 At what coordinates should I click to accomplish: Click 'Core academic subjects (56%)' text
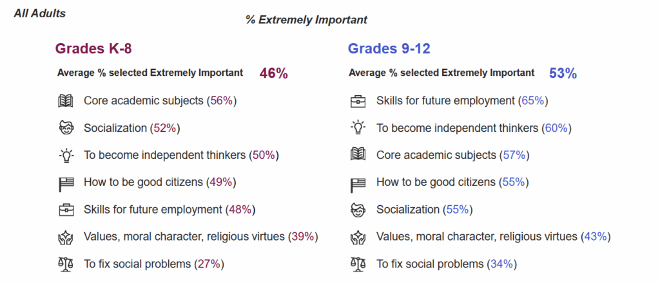click(x=160, y=101)
